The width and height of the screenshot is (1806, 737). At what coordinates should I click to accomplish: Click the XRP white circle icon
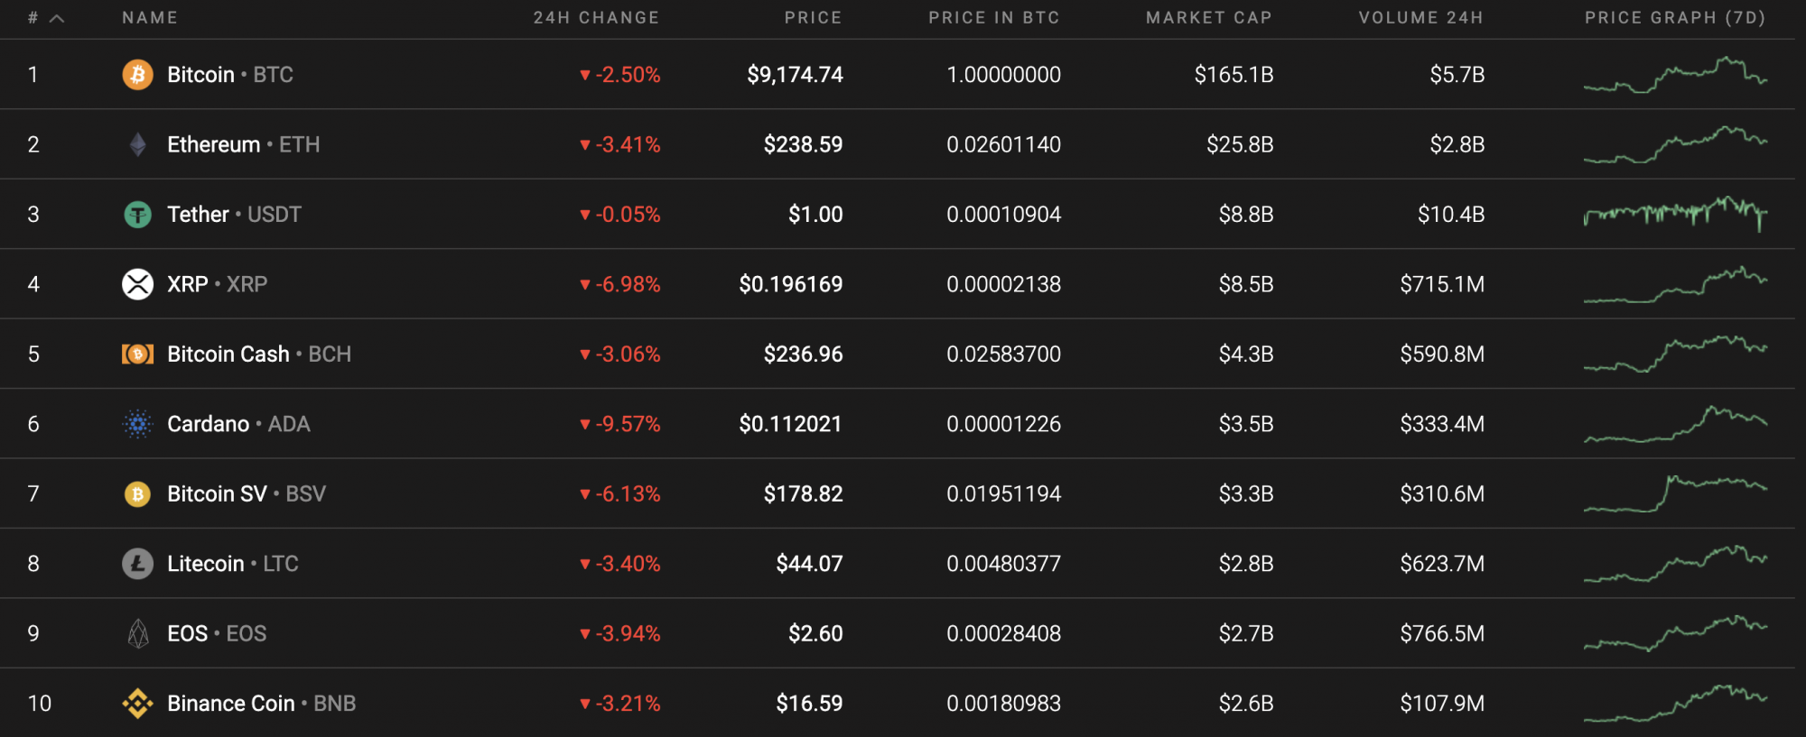pos(137,284)
